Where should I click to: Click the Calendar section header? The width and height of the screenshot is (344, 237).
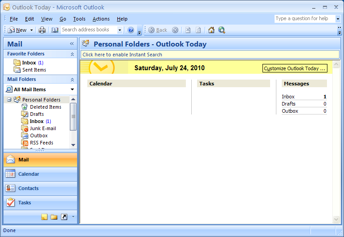(x=137, y=84)
